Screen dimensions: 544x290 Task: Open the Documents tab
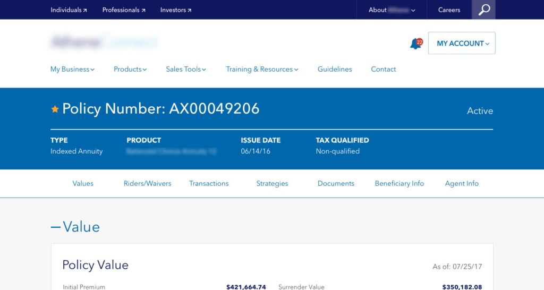[x=336, y=183]
